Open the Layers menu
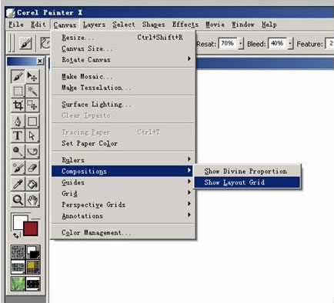334x303 pixels. [x=94, y=25]
